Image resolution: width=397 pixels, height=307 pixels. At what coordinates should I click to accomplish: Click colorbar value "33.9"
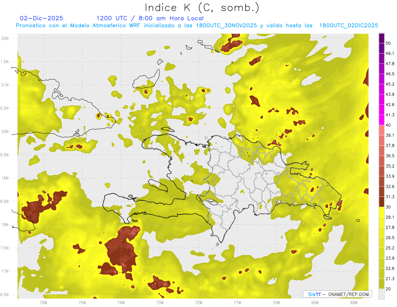390,176
